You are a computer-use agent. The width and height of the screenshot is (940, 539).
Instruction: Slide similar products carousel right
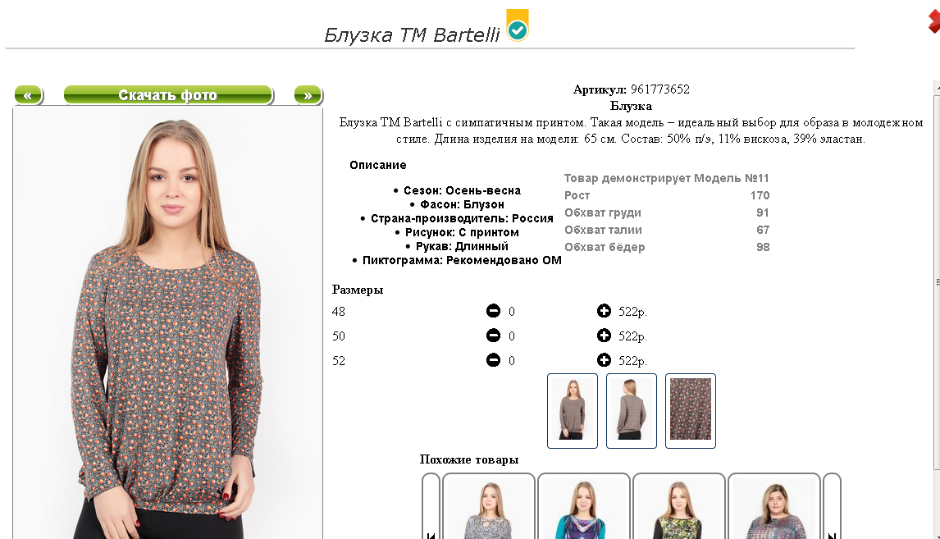[832, 507]
